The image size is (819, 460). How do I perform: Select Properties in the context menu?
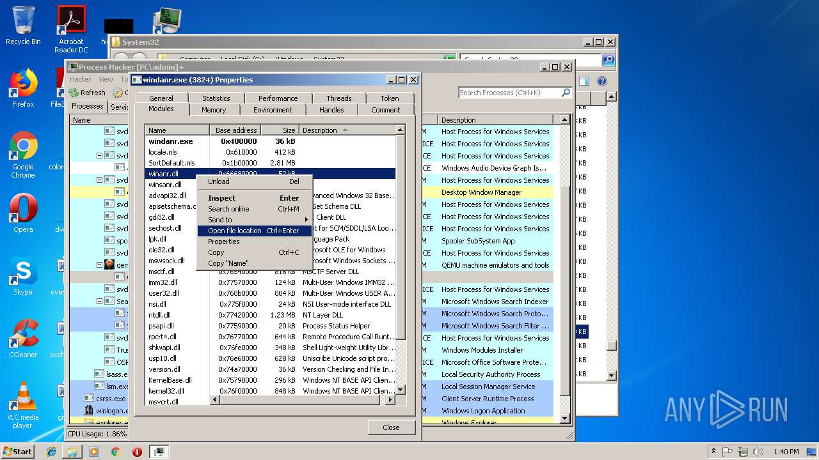click(254, 241)
